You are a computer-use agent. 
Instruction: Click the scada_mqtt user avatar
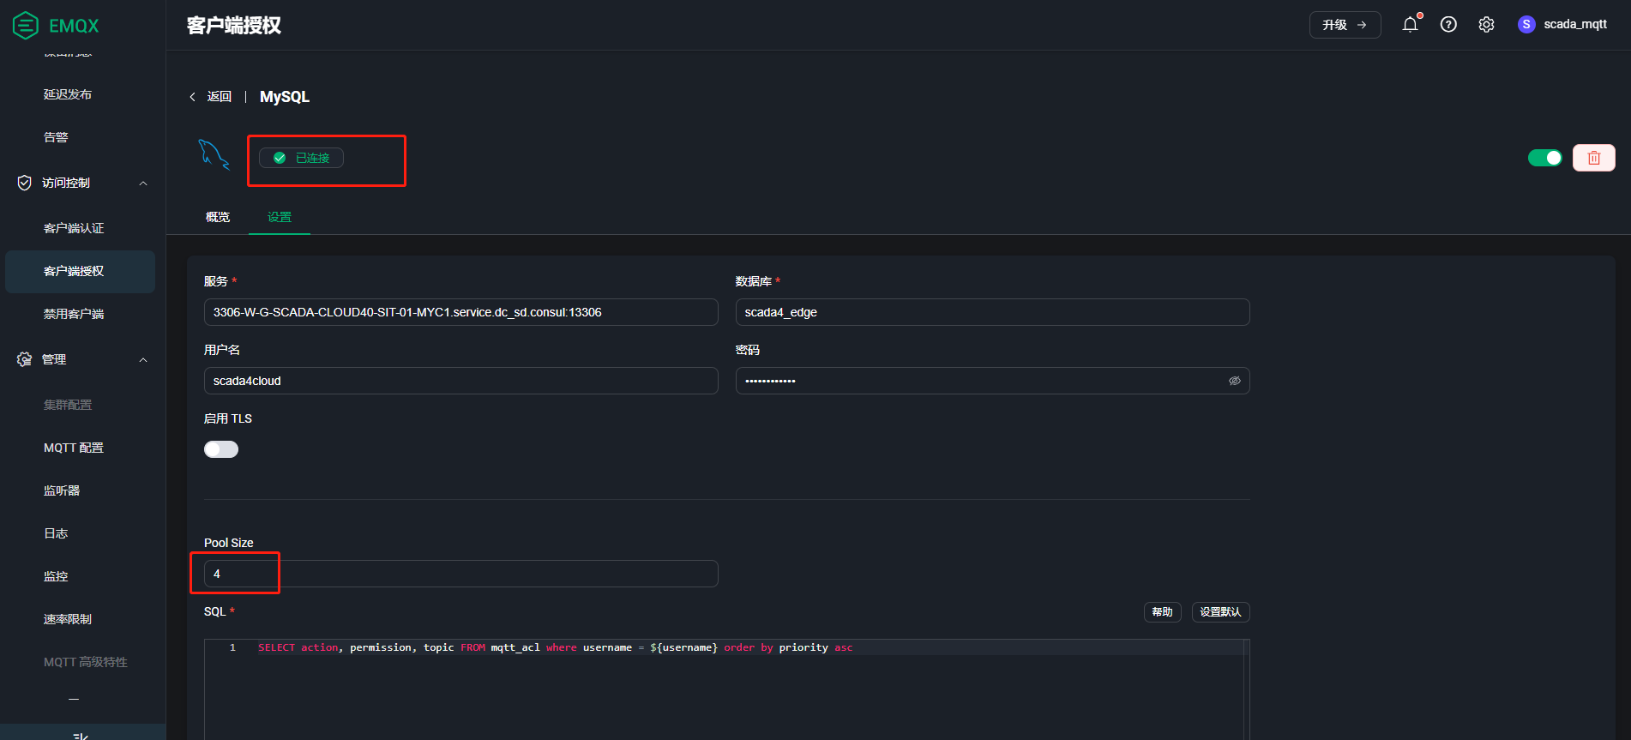click(1526, 24)
